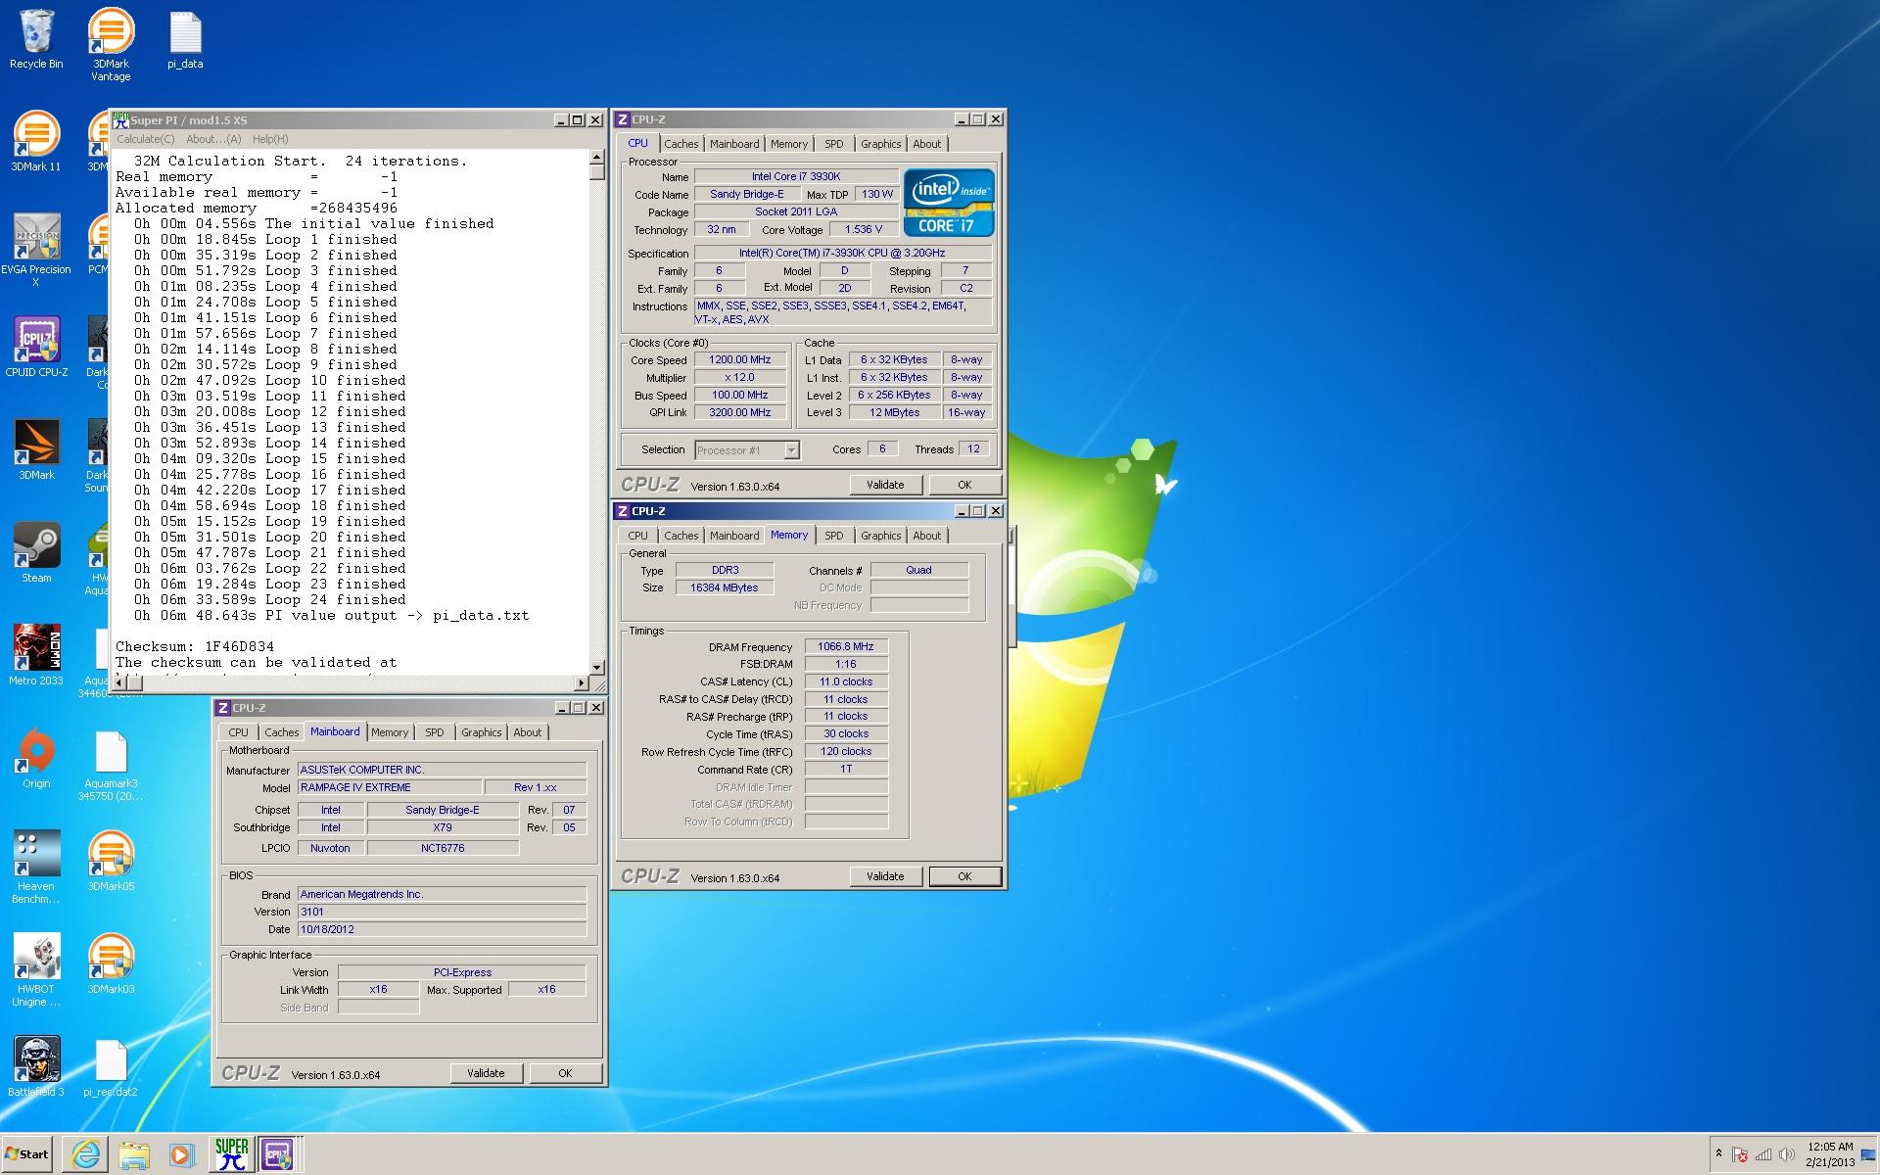1880x1175 pixels.
Task: Click Super PI horizontal scrollbar right arrow
Action: pos(582,682)
